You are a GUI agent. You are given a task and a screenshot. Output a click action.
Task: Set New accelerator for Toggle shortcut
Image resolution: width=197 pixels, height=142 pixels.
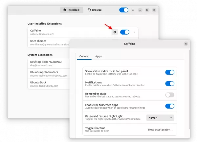click(160, 130)
